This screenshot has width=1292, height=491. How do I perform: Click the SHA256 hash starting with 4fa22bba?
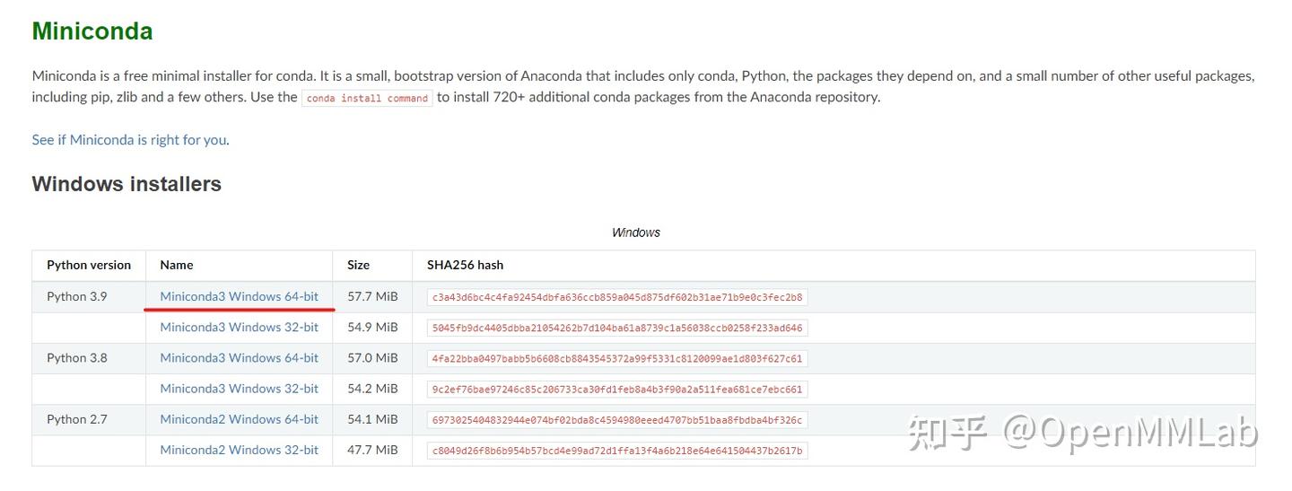[617, 358]
